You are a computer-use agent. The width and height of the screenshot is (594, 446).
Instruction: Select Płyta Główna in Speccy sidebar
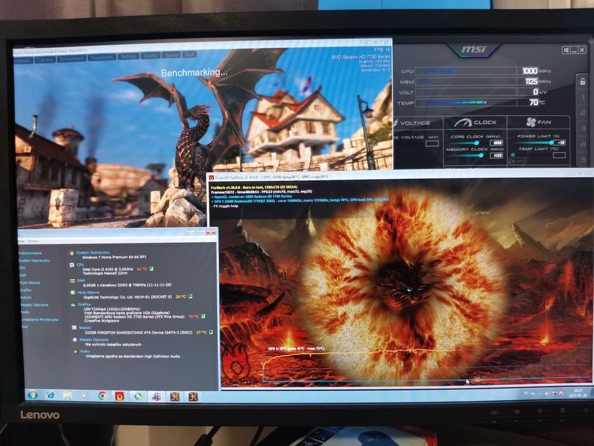point(29,283)
